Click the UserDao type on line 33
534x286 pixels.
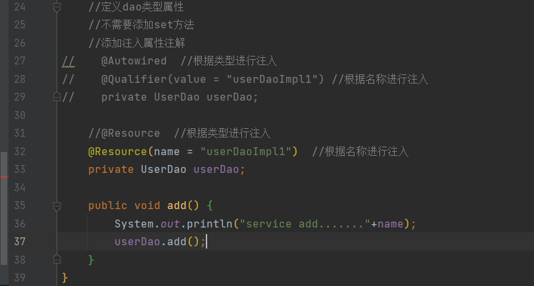[x=164, y=170]
